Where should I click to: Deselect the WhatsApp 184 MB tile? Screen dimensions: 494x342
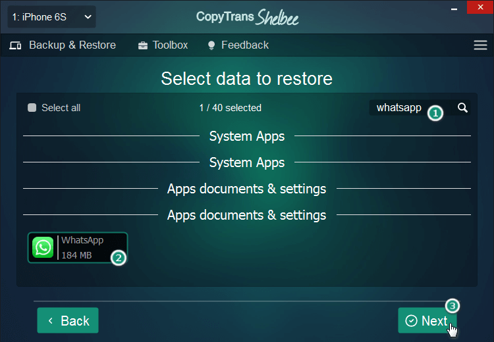(x=78, y=247)
